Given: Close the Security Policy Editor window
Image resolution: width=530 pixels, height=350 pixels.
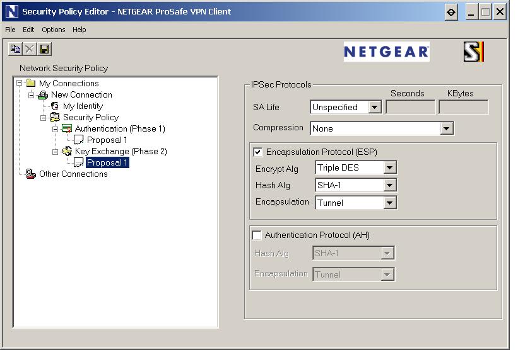Looking at the screenshot, I should [x=500, y=12].
